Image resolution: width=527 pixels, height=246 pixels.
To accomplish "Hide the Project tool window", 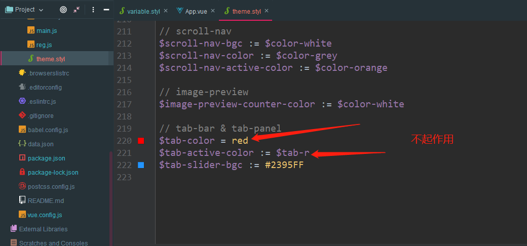I will [105, 10].
